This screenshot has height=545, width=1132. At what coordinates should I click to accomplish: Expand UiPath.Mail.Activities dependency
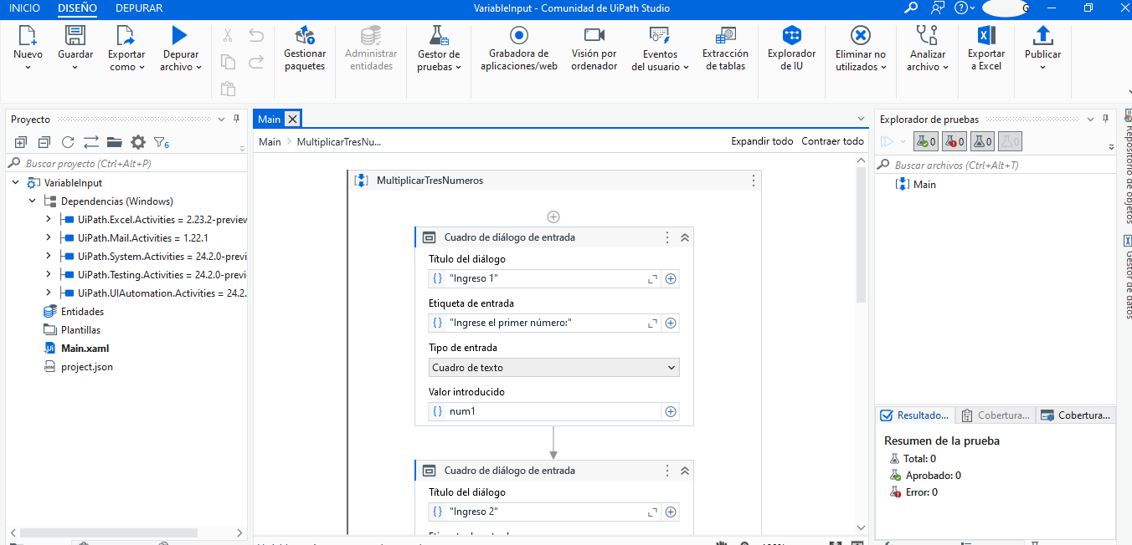[x=48, y=238]
